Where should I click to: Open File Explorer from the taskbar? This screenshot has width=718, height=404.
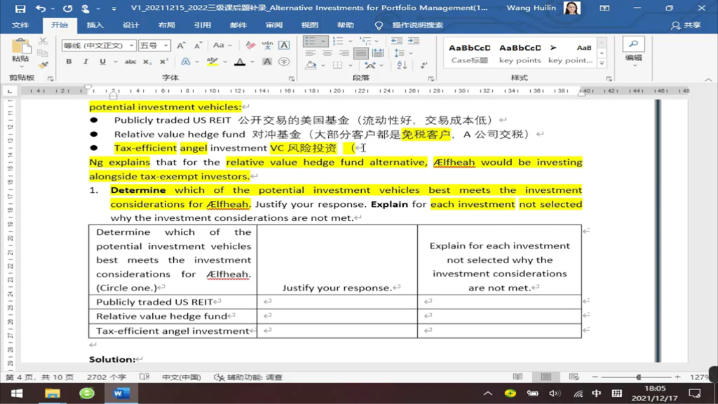(53, 393)
